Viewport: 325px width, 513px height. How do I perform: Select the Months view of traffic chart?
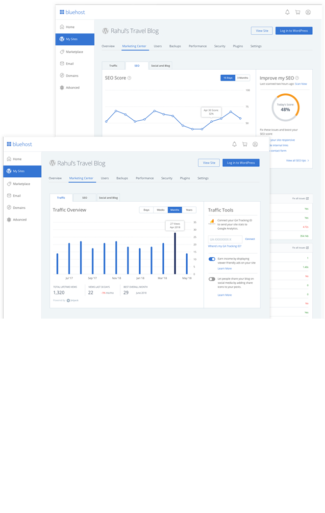(x=175, y=210)
